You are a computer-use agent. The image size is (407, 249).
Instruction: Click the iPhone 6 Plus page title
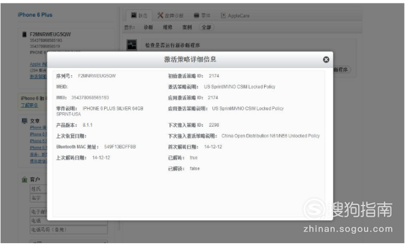pyautogui.click(x=35, y=15)
